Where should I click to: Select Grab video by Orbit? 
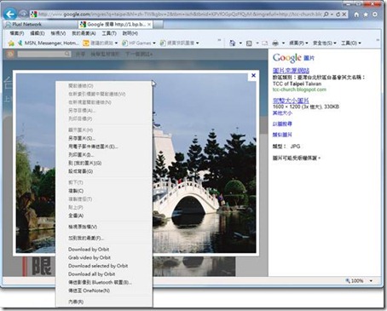pyautogui.click(x=90, y=257)
